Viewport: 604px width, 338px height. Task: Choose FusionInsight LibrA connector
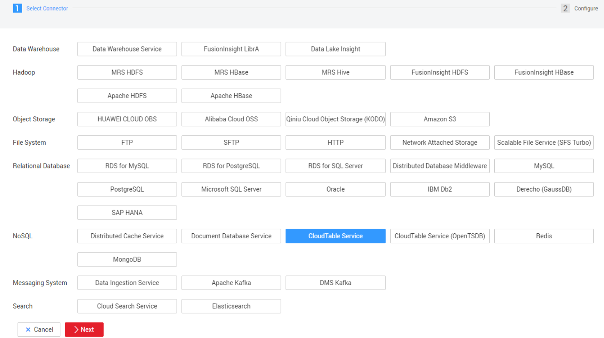click(x=231, y=49)
